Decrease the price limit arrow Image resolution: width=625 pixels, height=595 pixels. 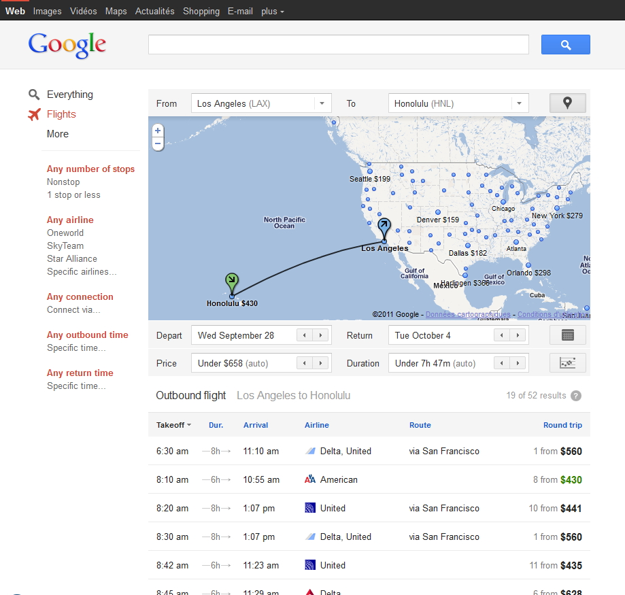tap(305, 363)
